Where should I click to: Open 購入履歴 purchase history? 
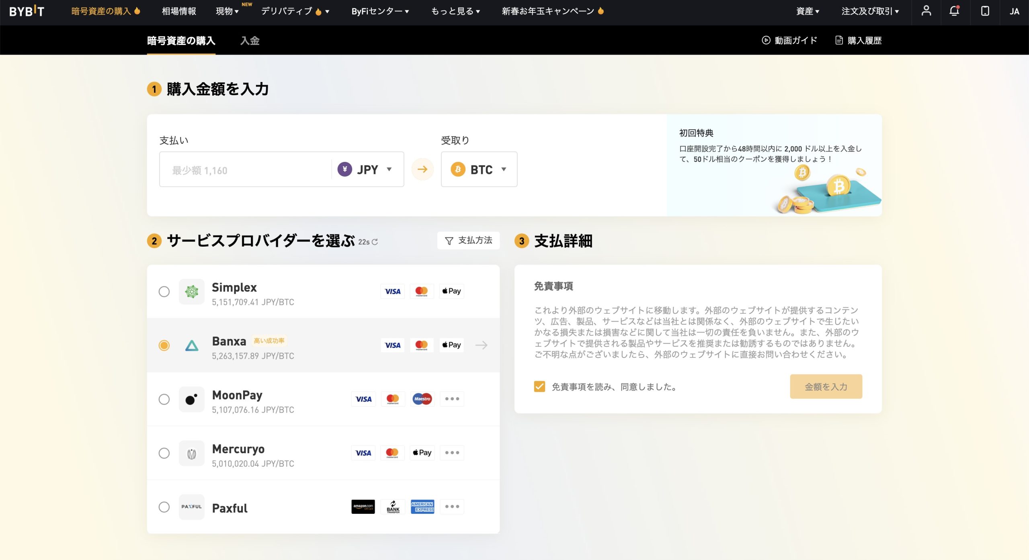(858, 40)
